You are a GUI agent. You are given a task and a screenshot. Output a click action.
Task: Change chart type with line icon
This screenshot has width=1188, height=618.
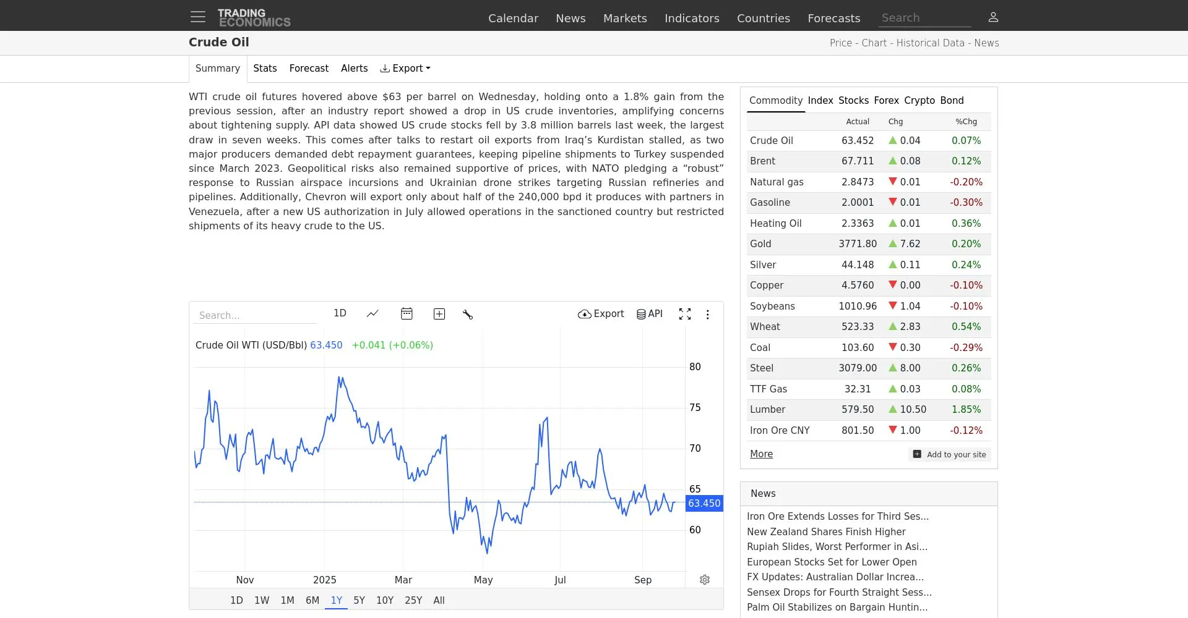point(372,314)
